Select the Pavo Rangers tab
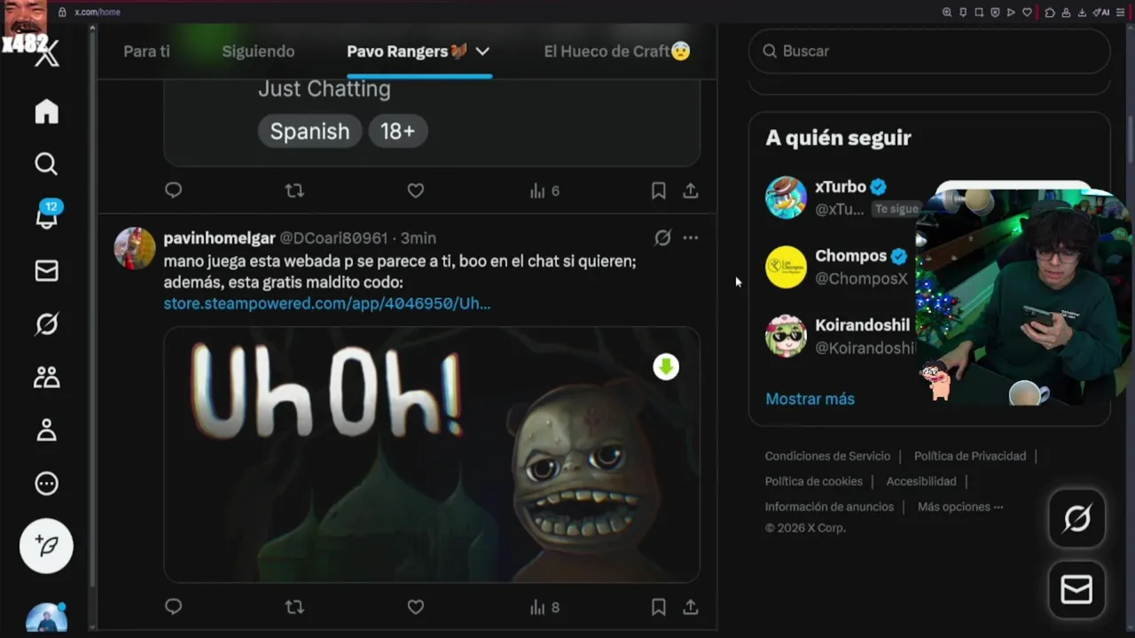The height and width of the screenshot is (638, 1135). [x=407, y=51]
